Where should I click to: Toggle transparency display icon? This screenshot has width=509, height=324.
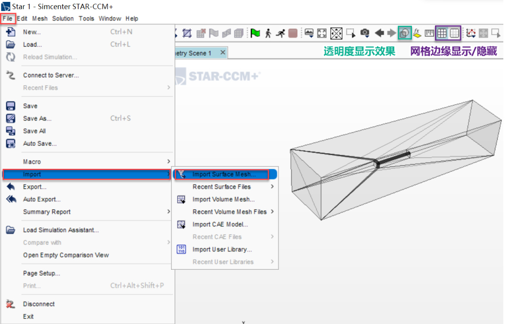404,33
